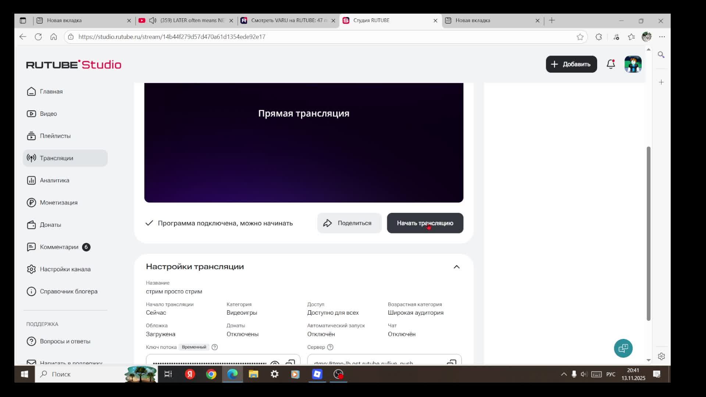Viewport: 706px width, 397px height.
Task: Open the Аналитика sidebar section
Action: point(54,180)
